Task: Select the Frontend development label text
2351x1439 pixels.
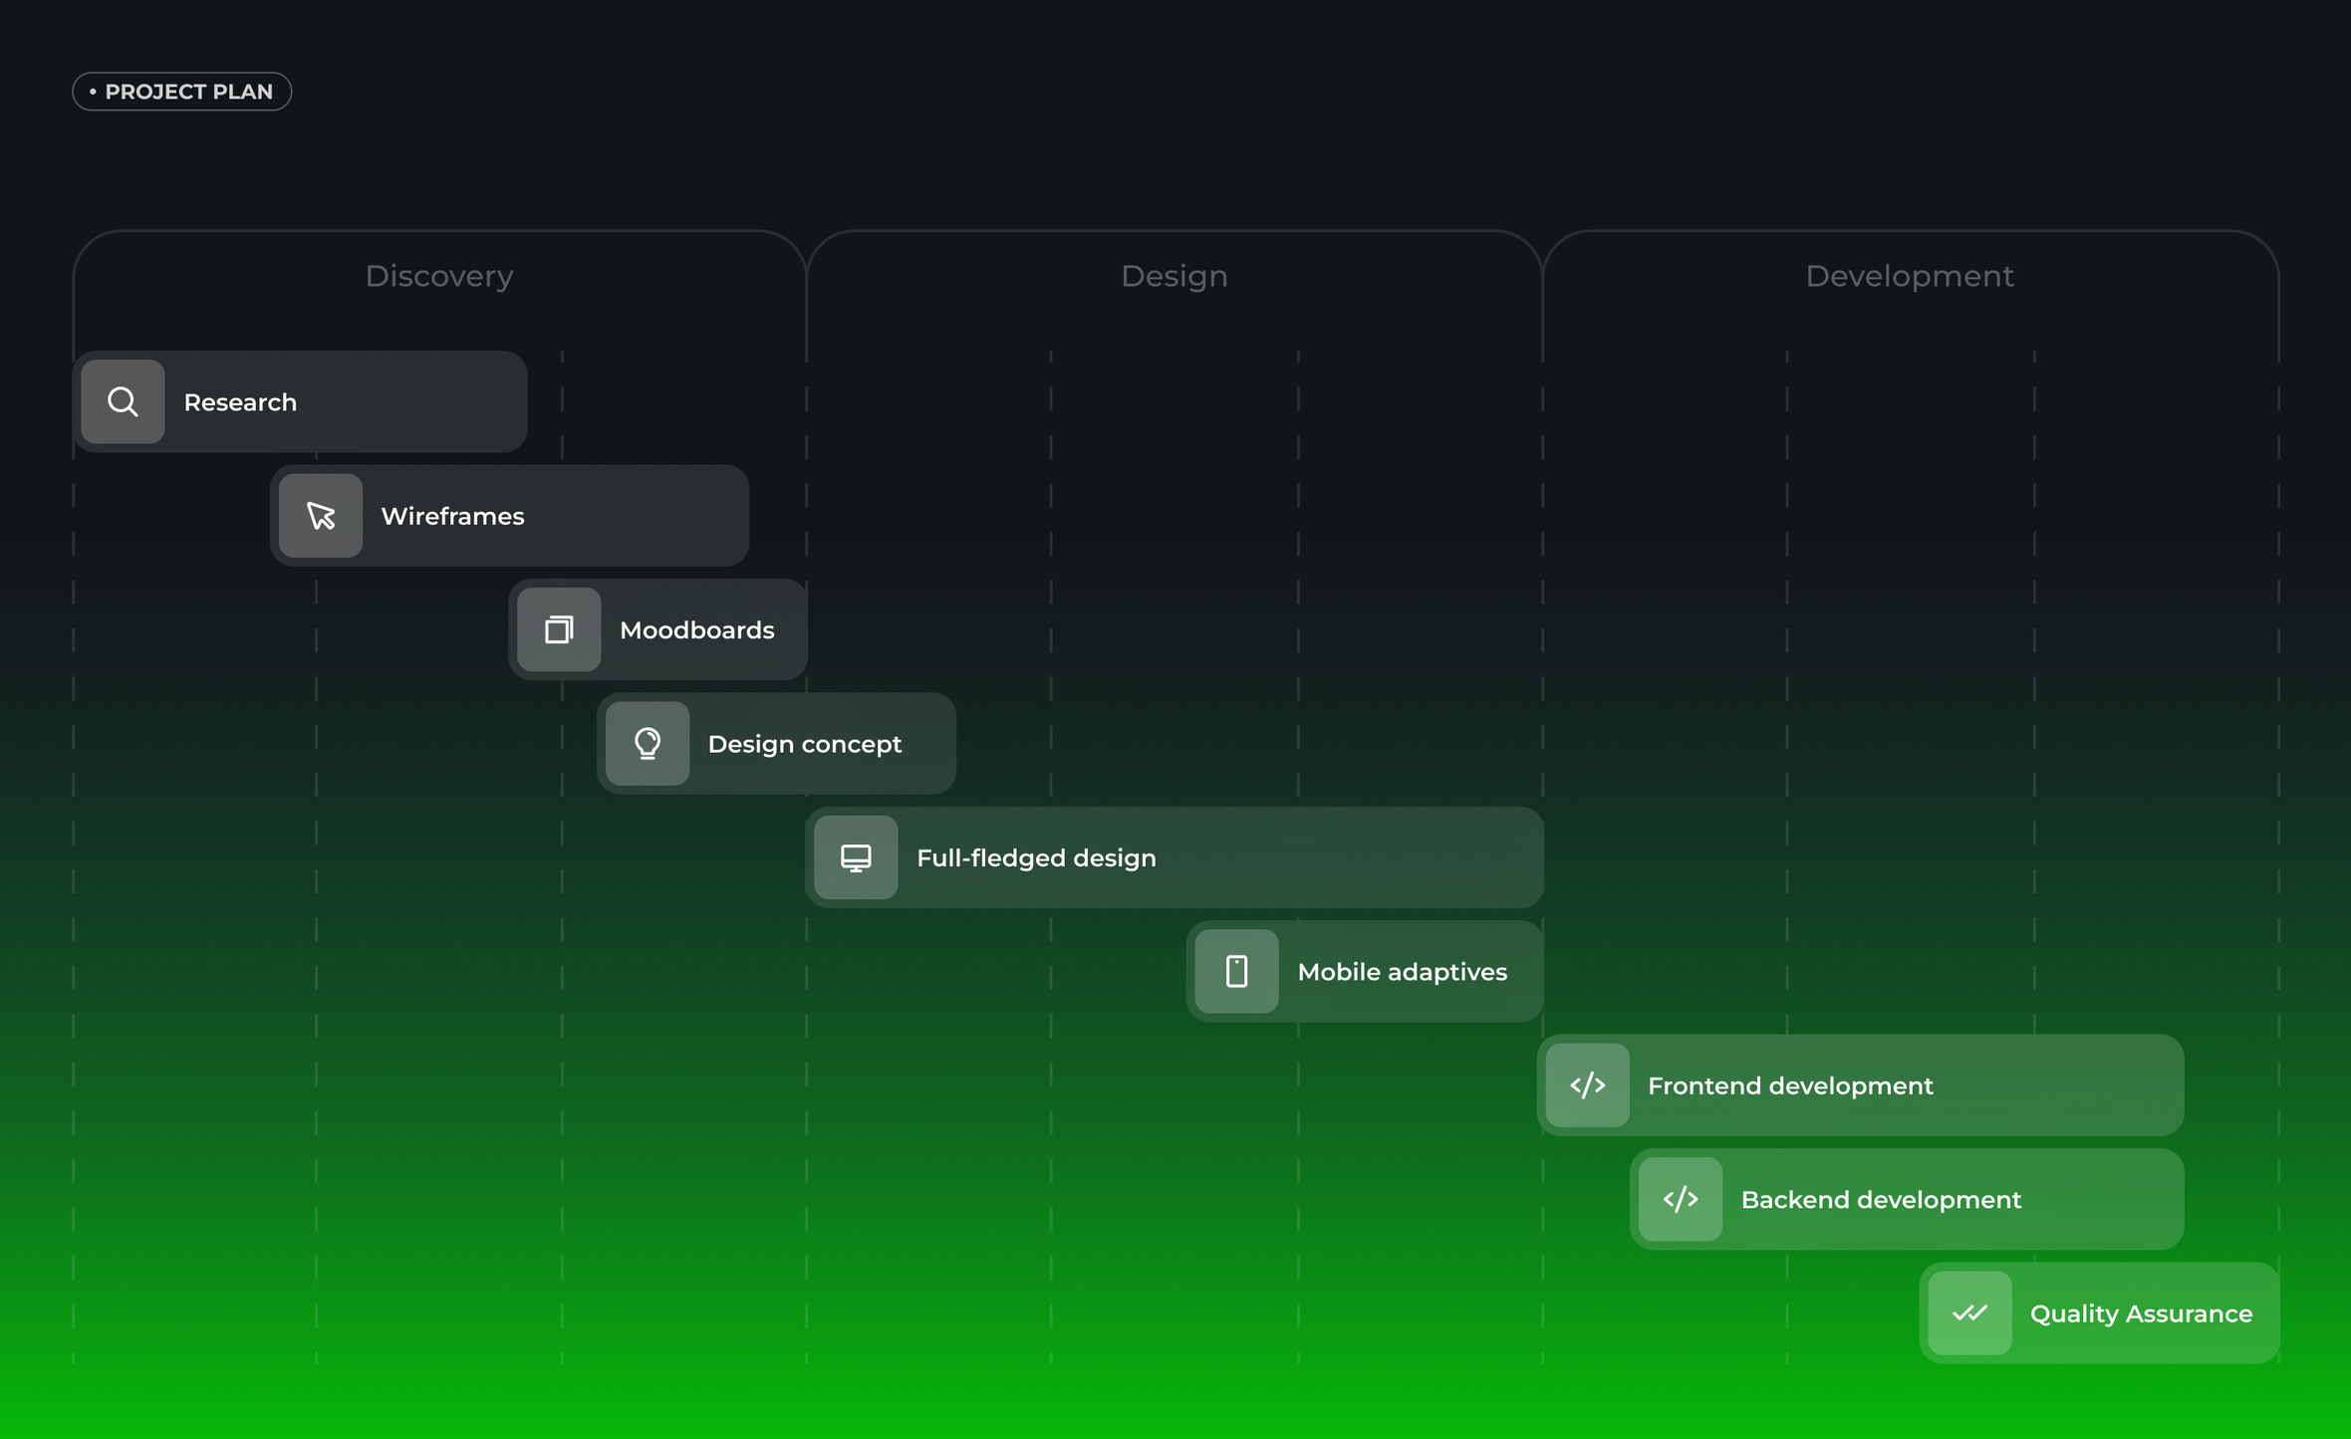Action: click(1791, 1086)
